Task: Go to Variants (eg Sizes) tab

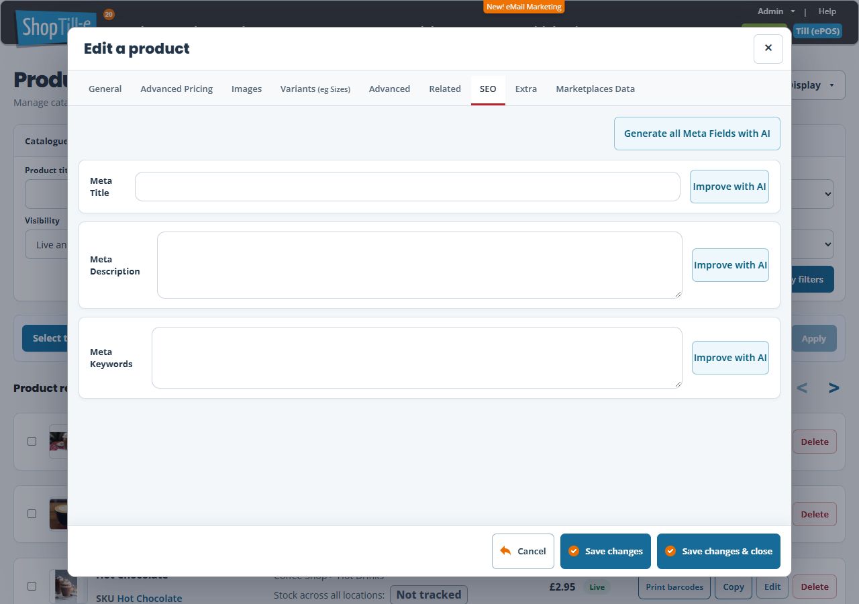Action: point(315,89)
